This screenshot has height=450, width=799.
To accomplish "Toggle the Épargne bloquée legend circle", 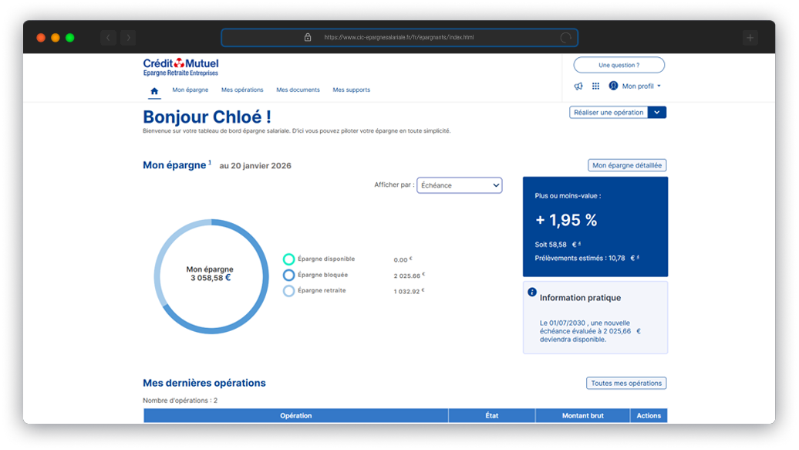I will (288, 276).
